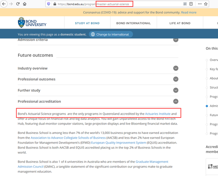Go back to the previous page
218x176 pixels.
coord(4,4)
